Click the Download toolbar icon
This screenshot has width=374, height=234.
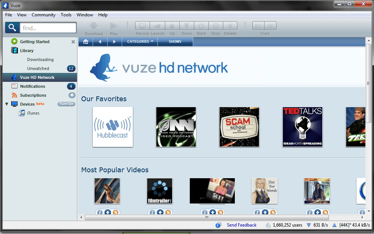[93, 26]
